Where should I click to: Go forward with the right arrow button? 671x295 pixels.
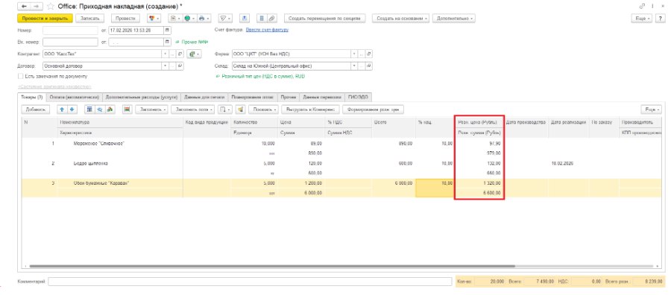(36, 7)
